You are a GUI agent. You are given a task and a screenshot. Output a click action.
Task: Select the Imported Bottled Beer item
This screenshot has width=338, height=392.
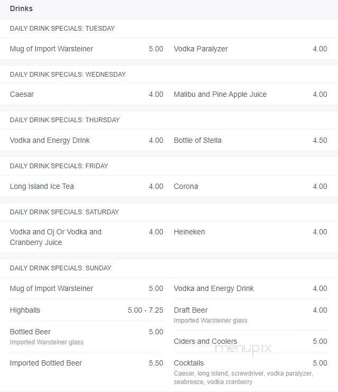87,363
